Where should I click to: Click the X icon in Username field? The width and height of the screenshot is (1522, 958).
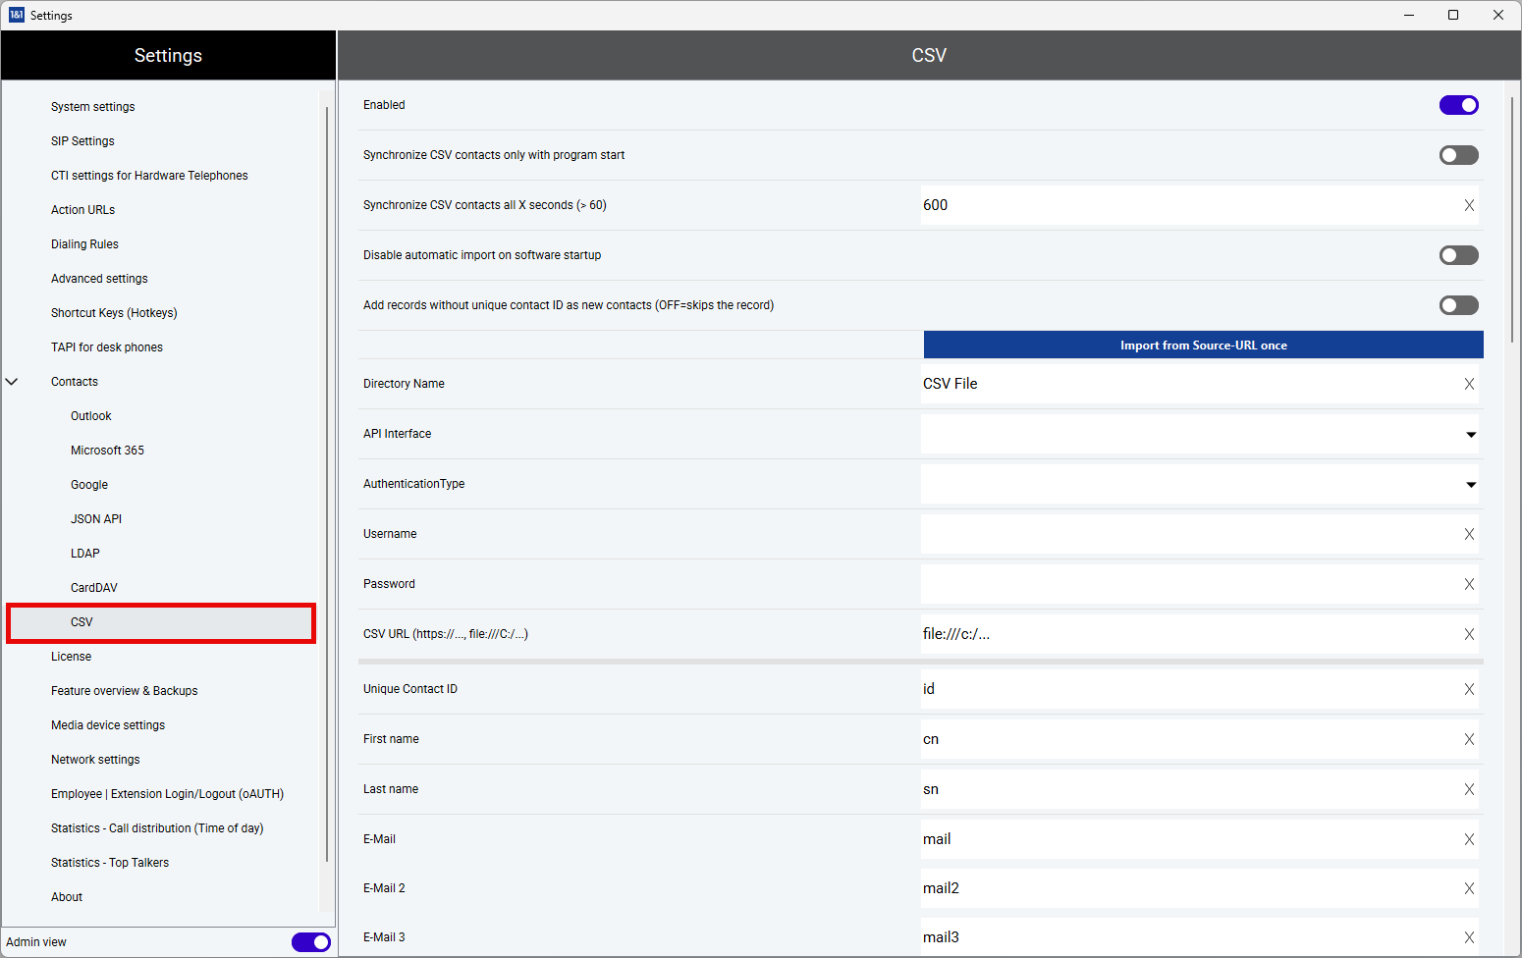1469,534
